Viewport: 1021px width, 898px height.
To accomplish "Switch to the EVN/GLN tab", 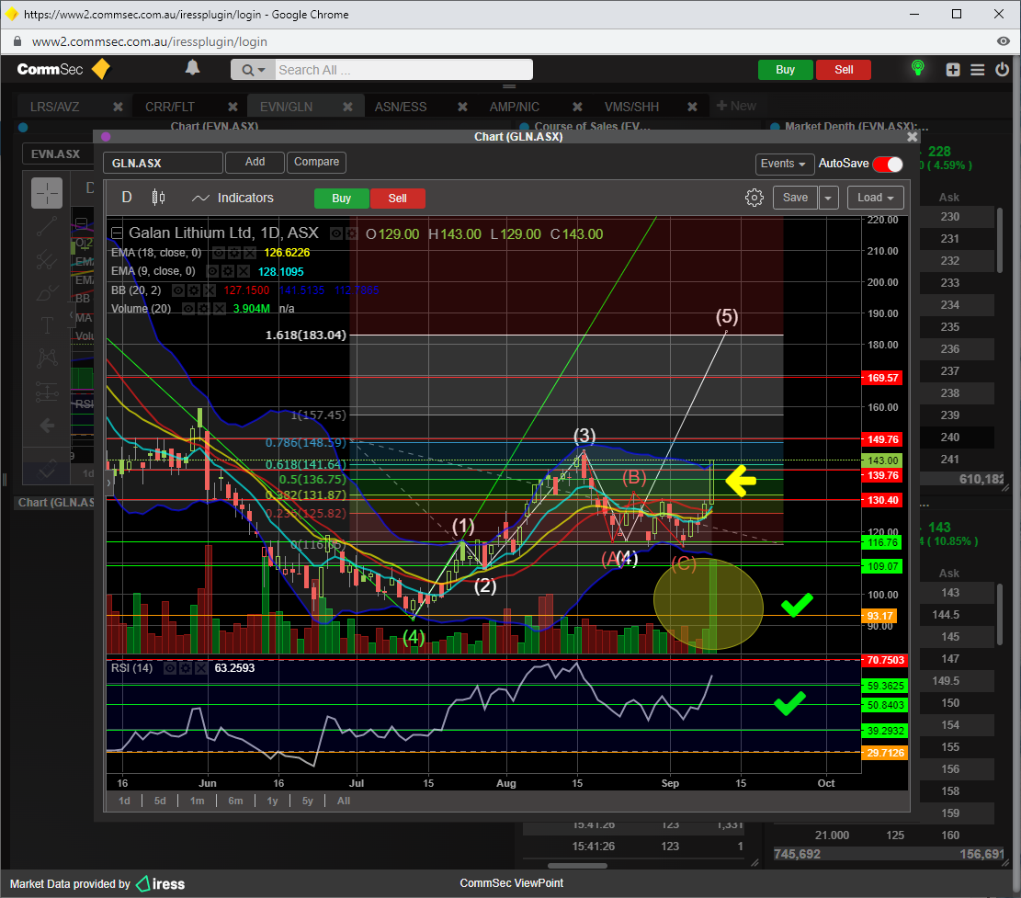I will coord(287,107).
